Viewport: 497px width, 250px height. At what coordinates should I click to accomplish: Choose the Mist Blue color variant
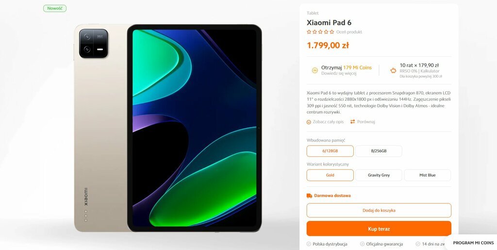[427, 175]
